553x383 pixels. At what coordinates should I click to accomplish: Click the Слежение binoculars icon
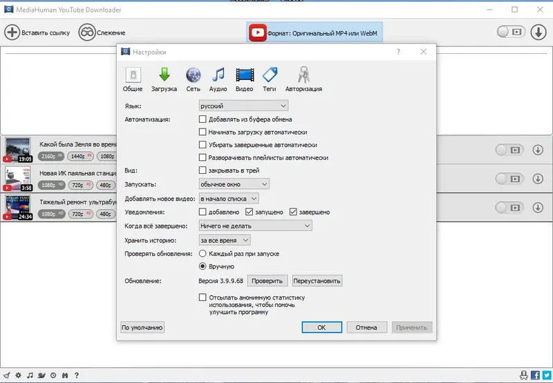(x=87, y=32)
